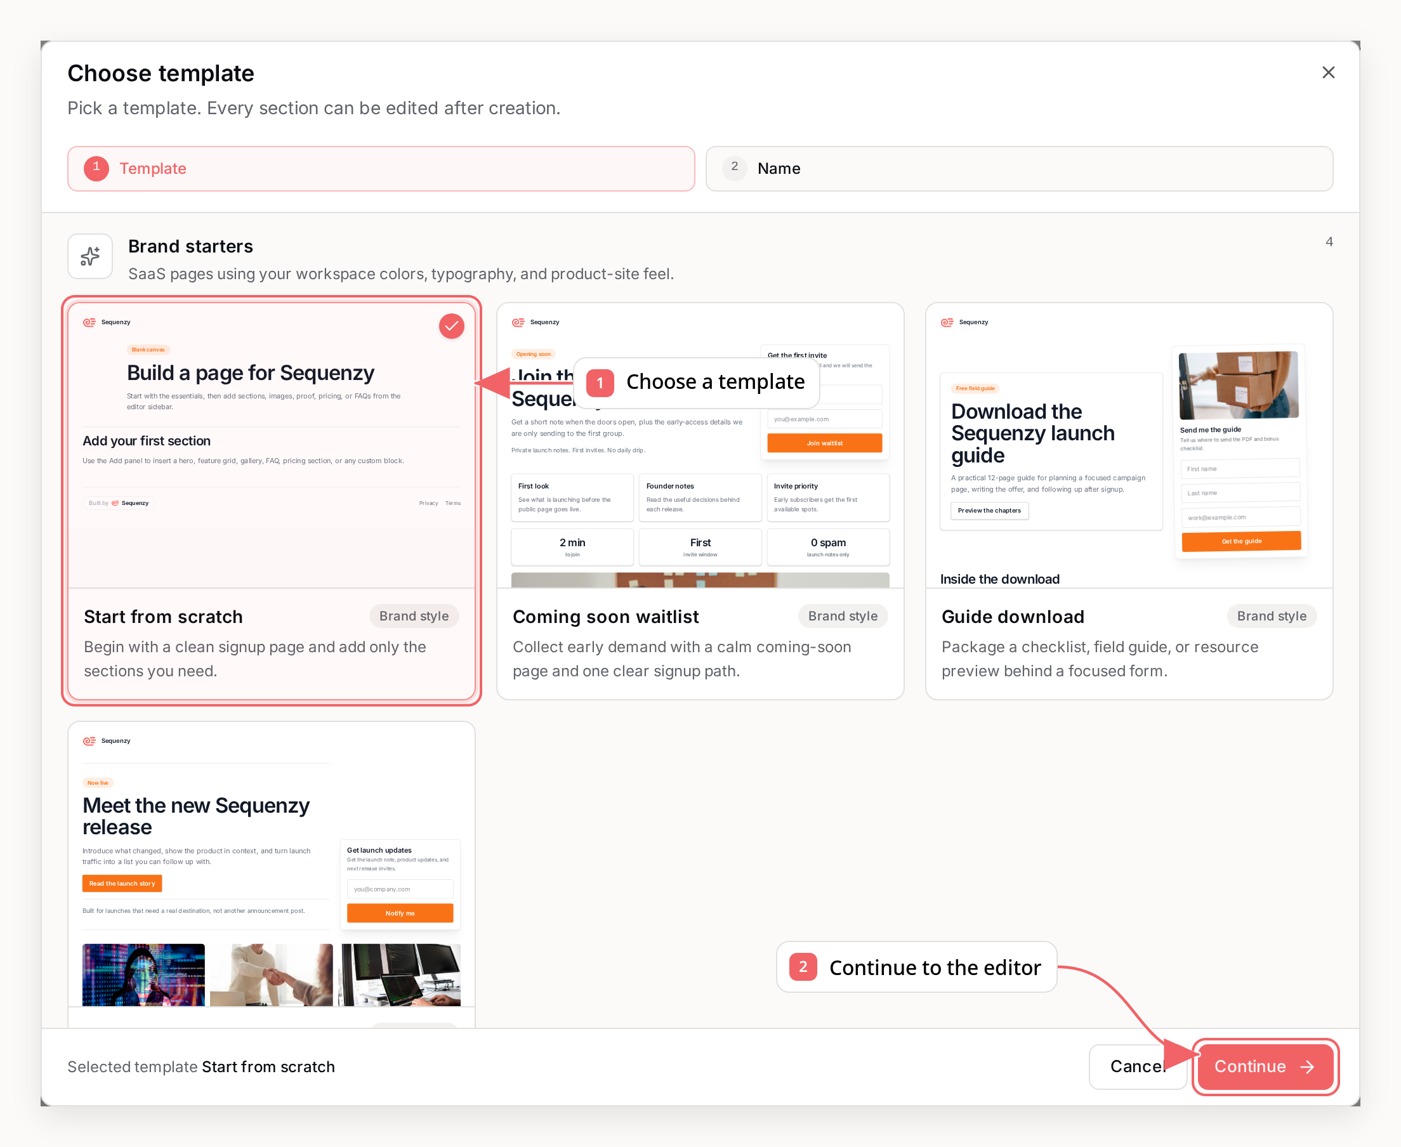Click the Invite priority box in waitlist preview

(x=828, y=497)
